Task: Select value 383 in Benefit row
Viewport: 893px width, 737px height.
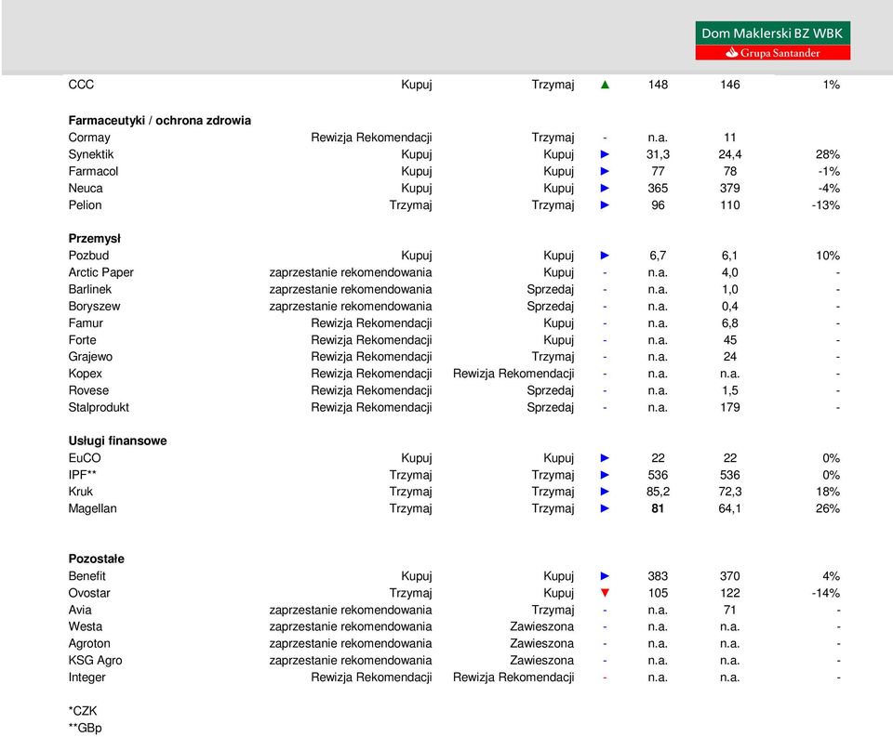Action: click(x=658, y=576)
